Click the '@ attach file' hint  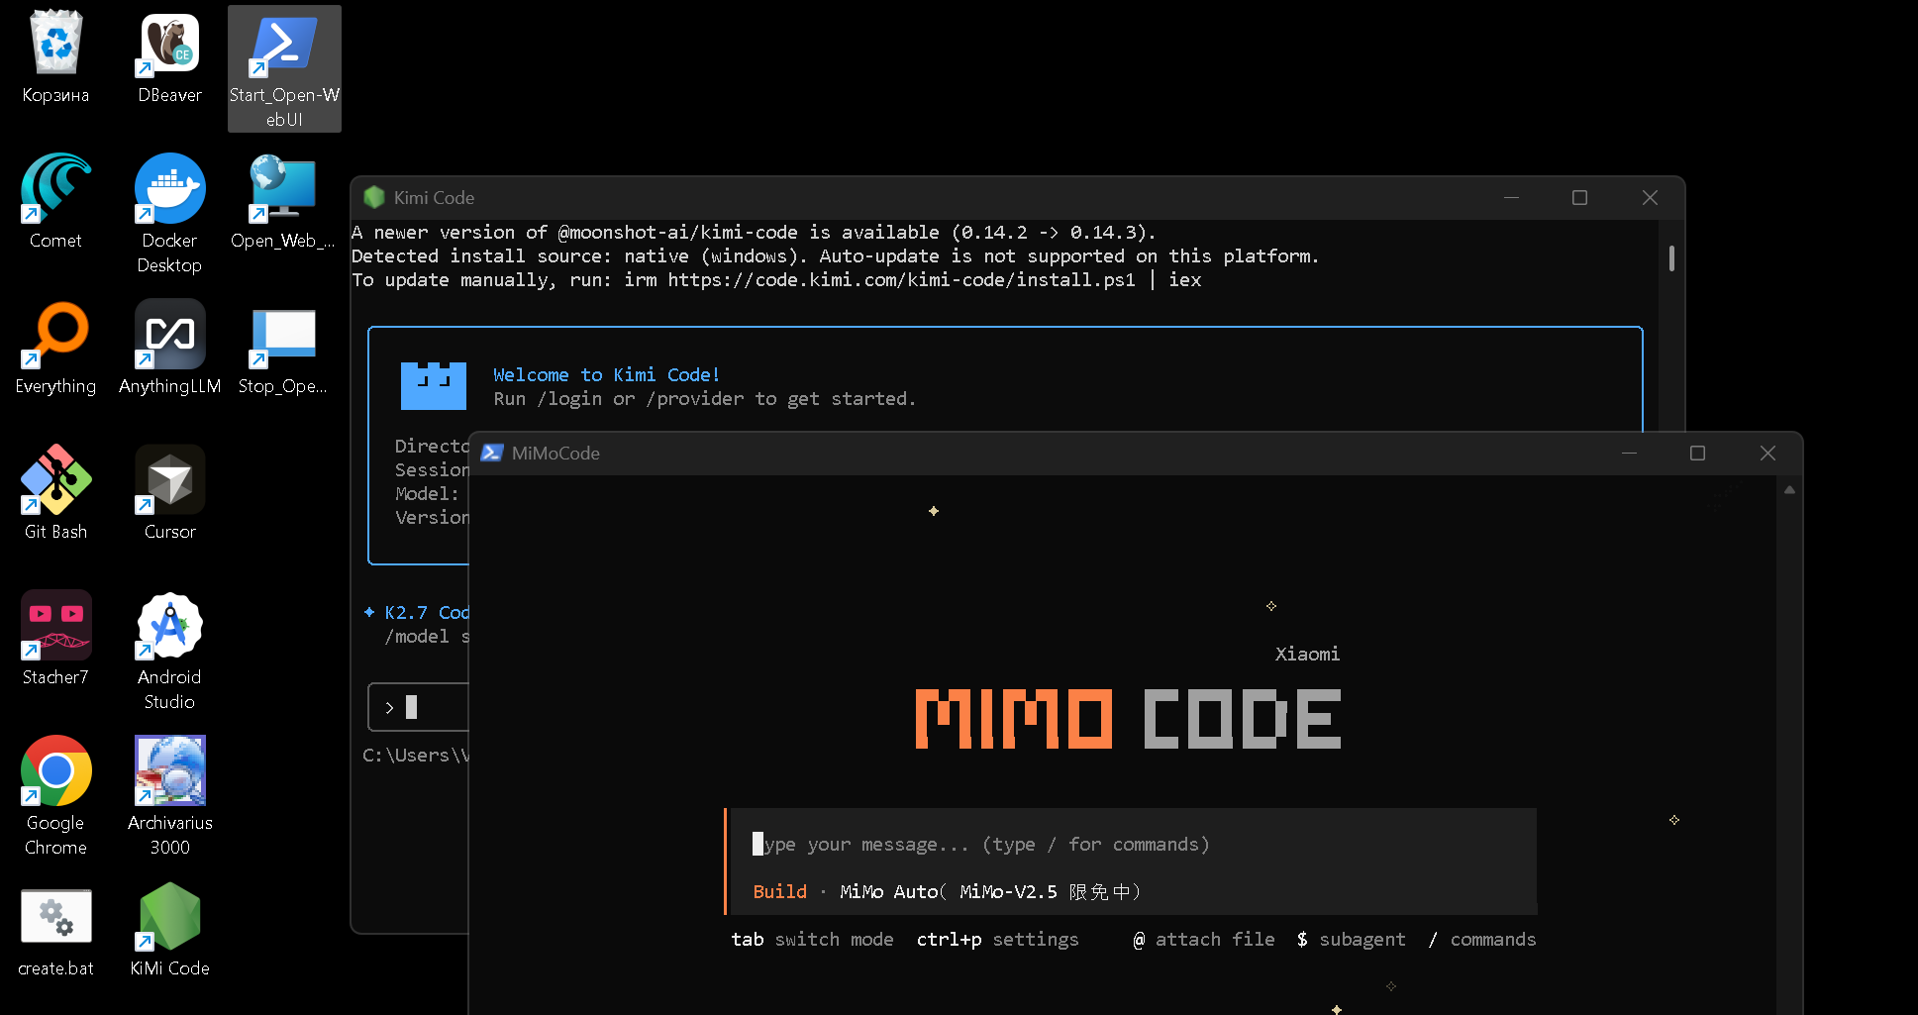1204,939
